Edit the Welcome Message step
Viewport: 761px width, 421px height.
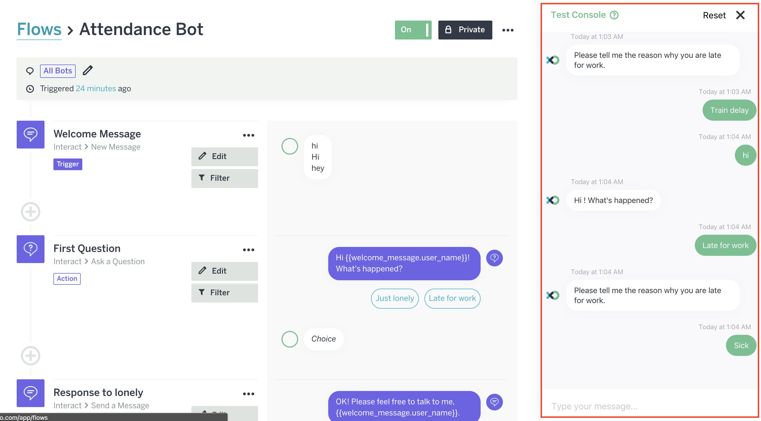(x=224, y=156)
